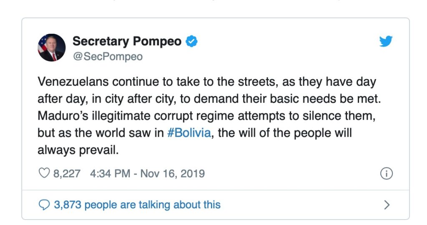The width and height of the screenshot is (427, 225).
Task: Click the Nov 16, 2019 date
Action: pos(172,173)
